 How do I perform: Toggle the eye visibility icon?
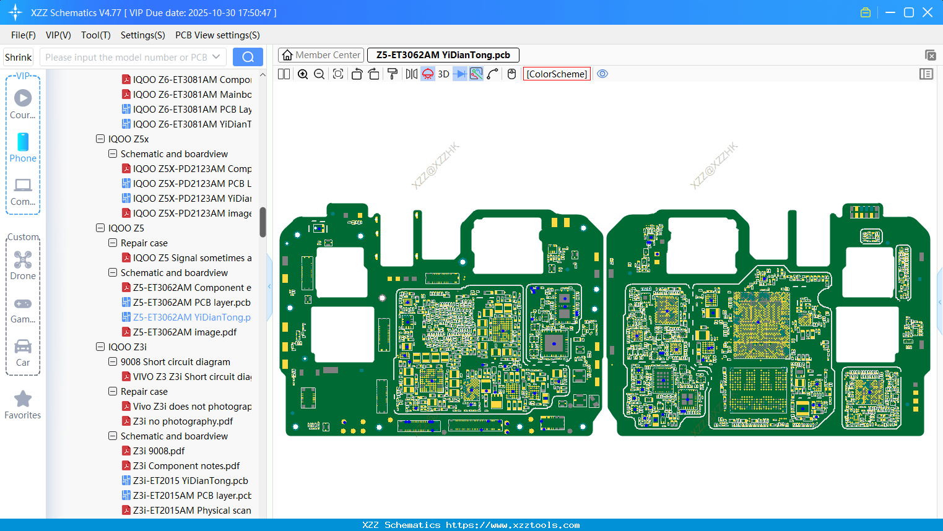coord(602,74)
